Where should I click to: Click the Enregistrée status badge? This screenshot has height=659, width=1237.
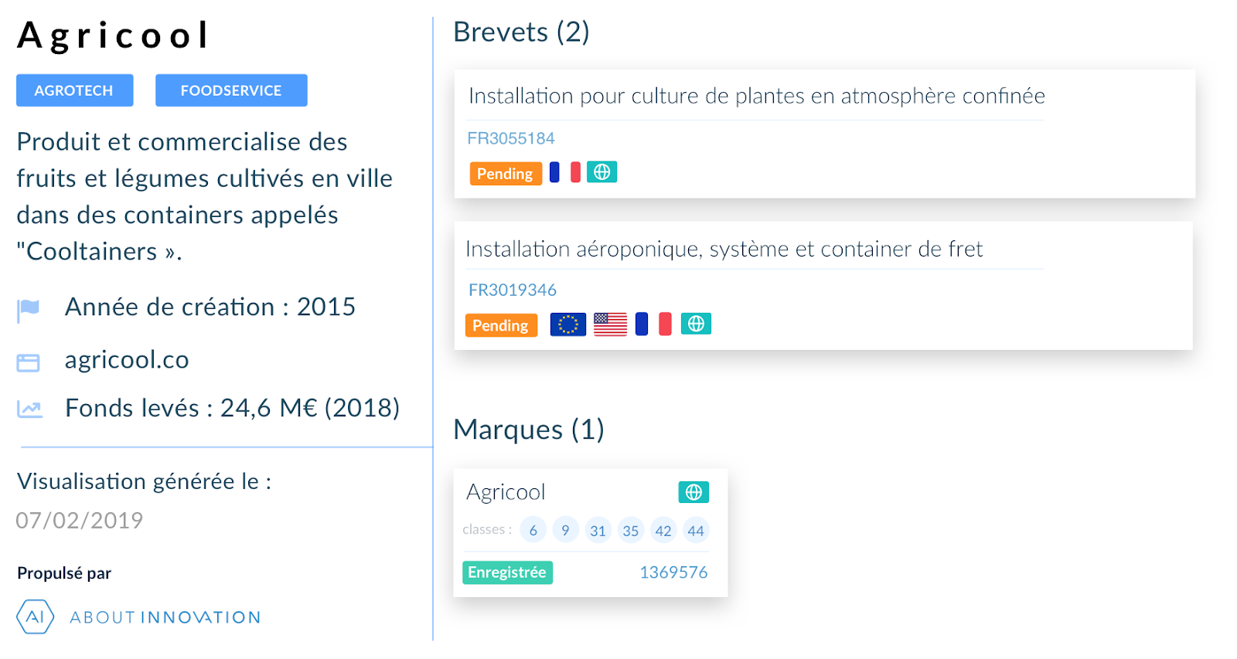click(507, 572)
